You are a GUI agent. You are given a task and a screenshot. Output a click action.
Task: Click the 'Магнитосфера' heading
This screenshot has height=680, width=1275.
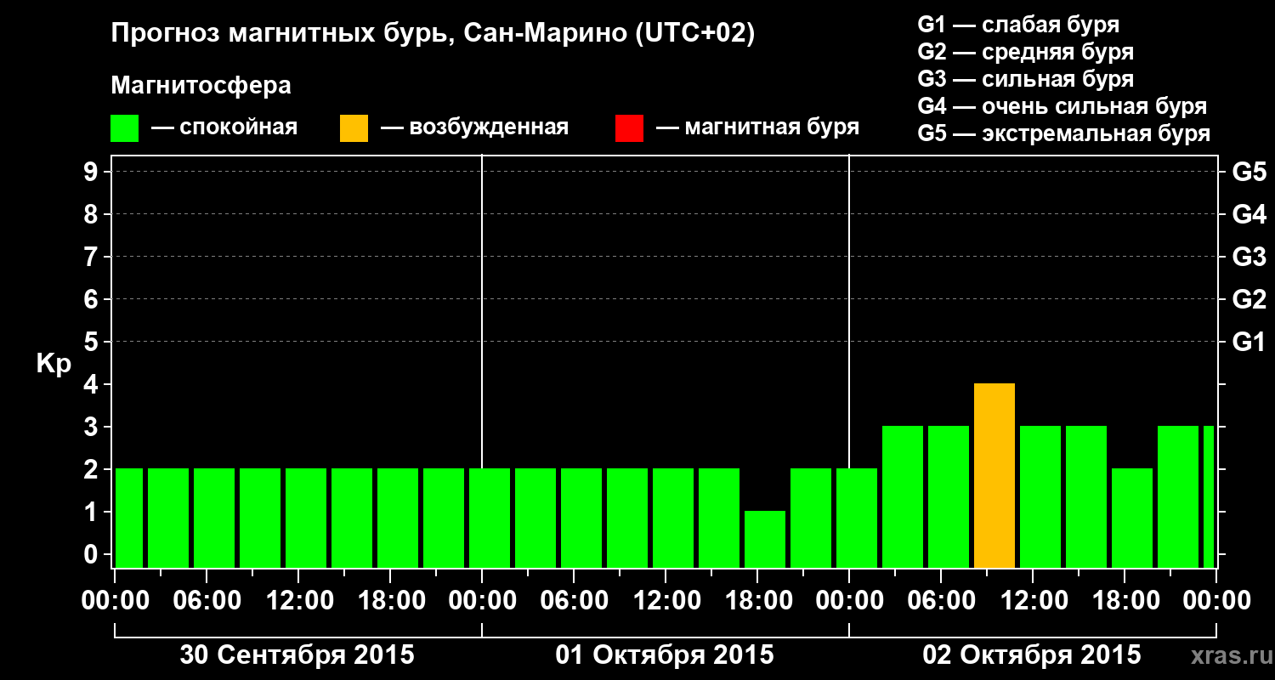pos(201,86)
